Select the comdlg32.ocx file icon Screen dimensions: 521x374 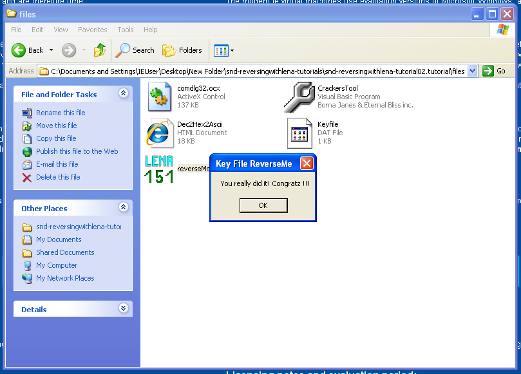pos(160,97)
